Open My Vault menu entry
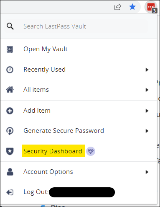The image size is (160, 207). click(79, 49)
